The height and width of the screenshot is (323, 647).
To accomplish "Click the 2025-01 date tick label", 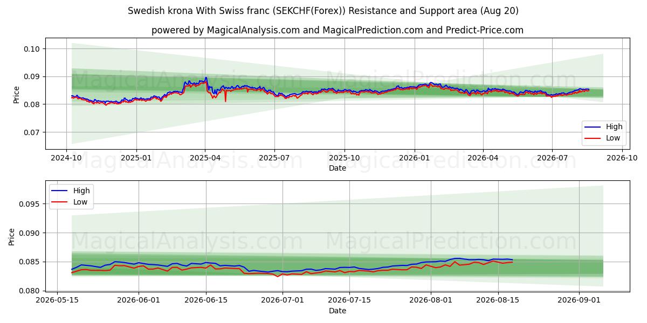I will (136, 158).
